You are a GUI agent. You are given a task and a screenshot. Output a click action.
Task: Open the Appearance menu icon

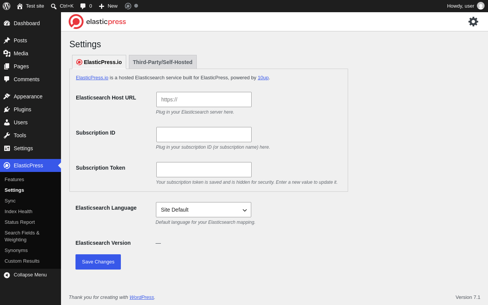pyautogui.click(x=7, y=96)
